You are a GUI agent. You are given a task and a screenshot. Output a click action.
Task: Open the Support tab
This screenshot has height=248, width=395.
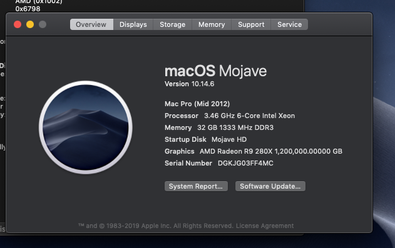(251, 24)
